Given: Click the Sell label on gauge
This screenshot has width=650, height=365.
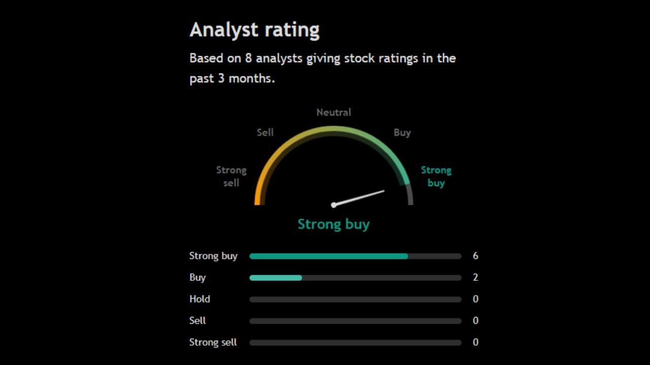Looking at the screenshot, I should pyautogui.click(x=265, y=132).
